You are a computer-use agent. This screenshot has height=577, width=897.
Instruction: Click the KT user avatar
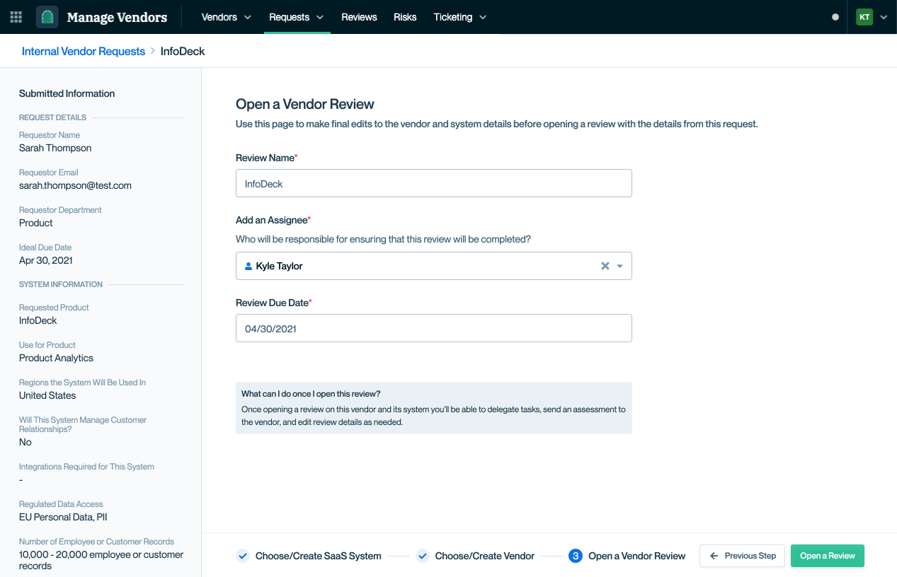[x=864, y=17]
